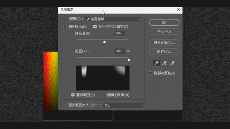Click the 許容量 value field 106
The height and width of the screenshot is (129, 230).
119,33
